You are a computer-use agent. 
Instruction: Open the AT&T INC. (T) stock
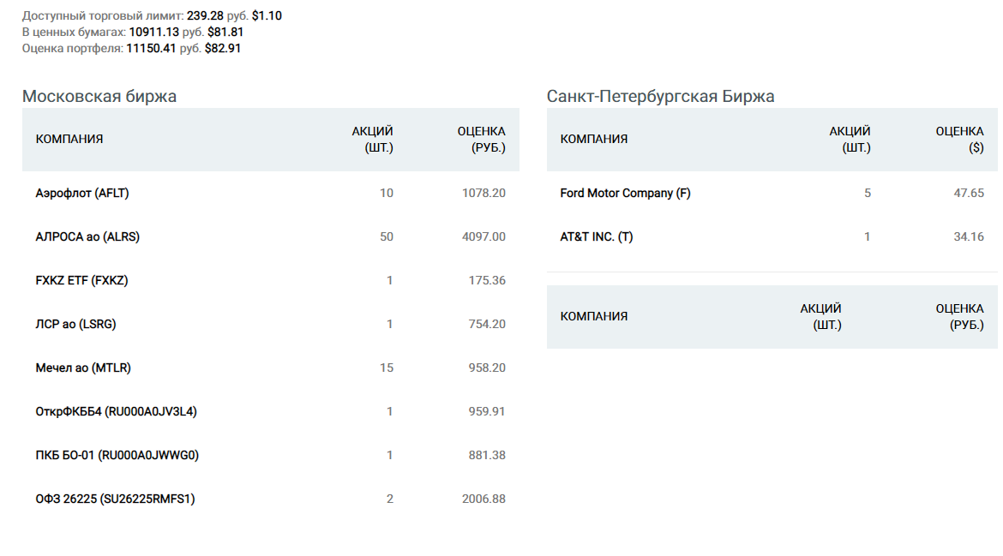click(x=597, y=237)
